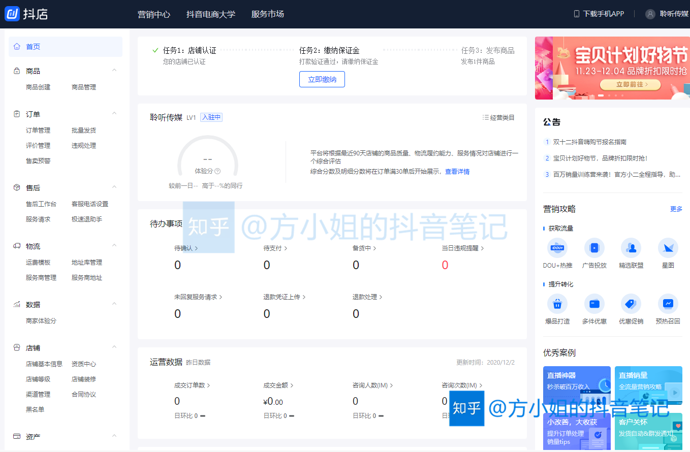Viewport: 690px width, 452px height.
Task: Click the 店铺 shop icon in the sidebar
Action: 17,348
